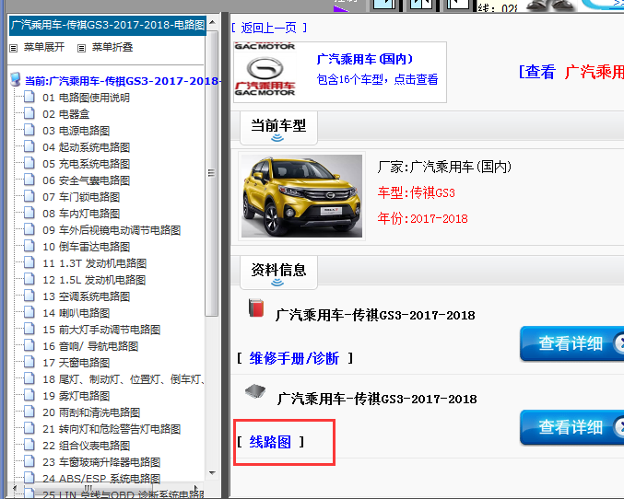
Task: Open 11 1.3T 发动机电路图
Action: pyautogui.click(x=94, y=263)
